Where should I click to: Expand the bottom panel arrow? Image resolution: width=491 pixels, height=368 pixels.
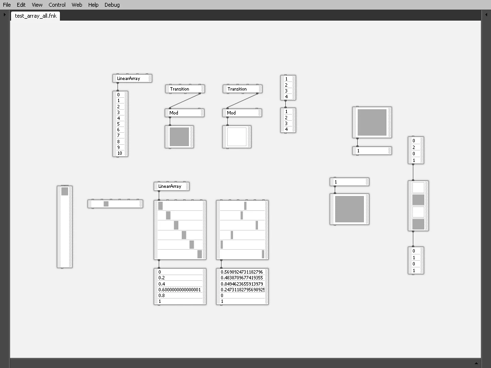pos(476,363)
